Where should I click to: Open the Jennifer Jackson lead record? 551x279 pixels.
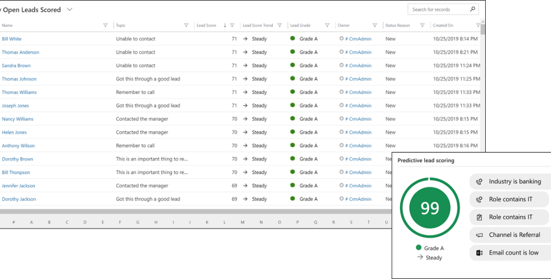click(x=18, y=186)
